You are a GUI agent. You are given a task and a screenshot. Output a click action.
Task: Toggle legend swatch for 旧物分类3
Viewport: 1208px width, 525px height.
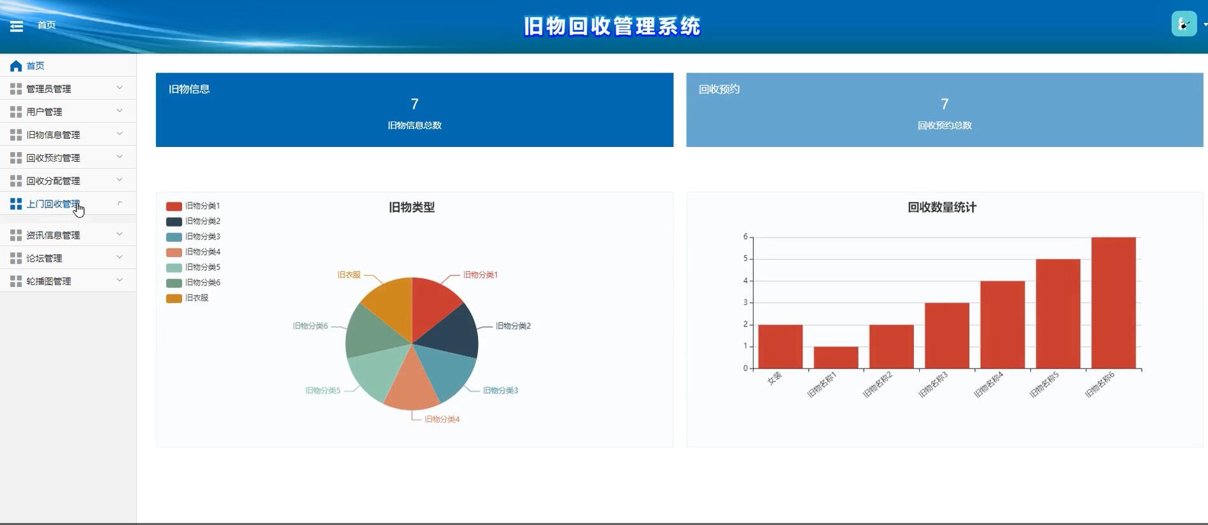(x=174, y=237)
